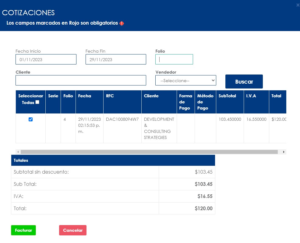The height and width of the screenshot is (243, 300).
Task: Click the horizontal scrollbar right arrow
Action: 284,152
